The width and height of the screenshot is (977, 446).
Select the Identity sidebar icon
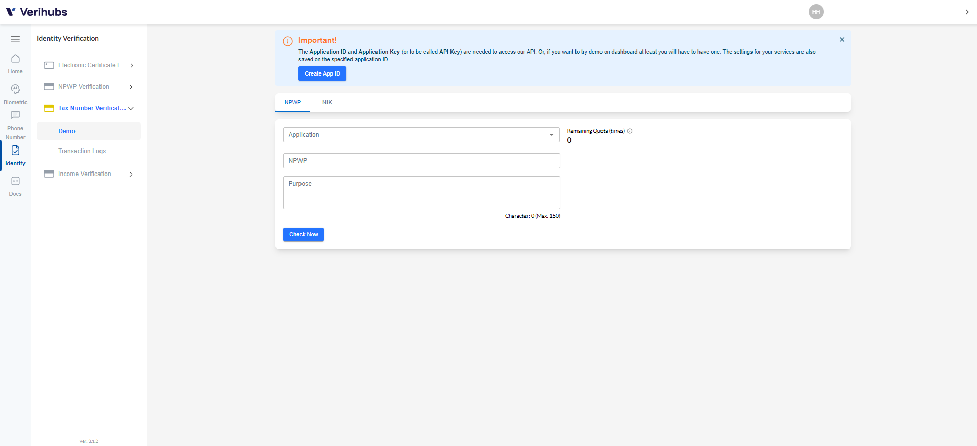point(15,151)
